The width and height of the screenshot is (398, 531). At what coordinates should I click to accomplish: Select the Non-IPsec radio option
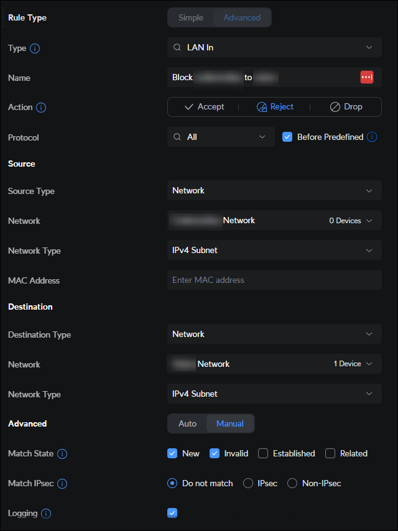click(x=292, y=483)
